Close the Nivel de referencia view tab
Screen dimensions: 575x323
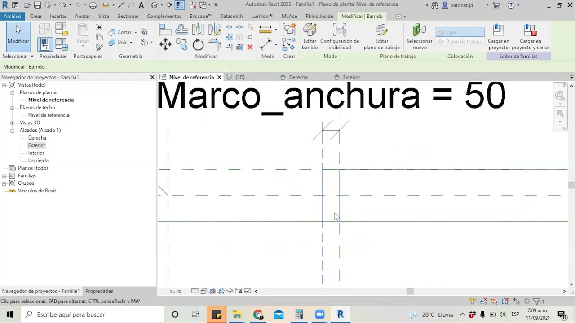click(219, 77)
